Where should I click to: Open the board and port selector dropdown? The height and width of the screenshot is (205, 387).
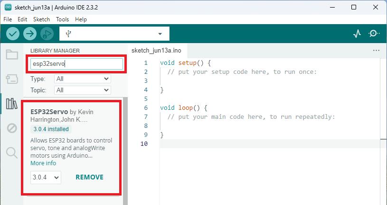tap(114, 34)
